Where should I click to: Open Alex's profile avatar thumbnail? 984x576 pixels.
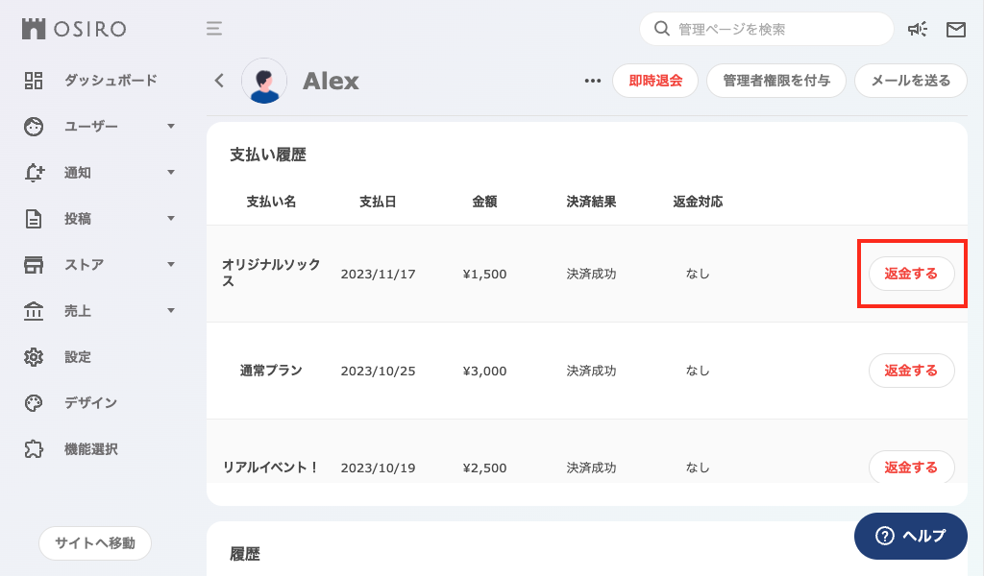(x=264, y=81)
